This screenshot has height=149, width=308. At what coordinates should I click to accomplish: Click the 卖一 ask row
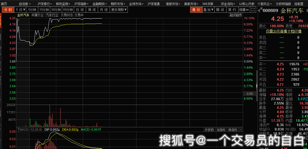coord(283,58)
